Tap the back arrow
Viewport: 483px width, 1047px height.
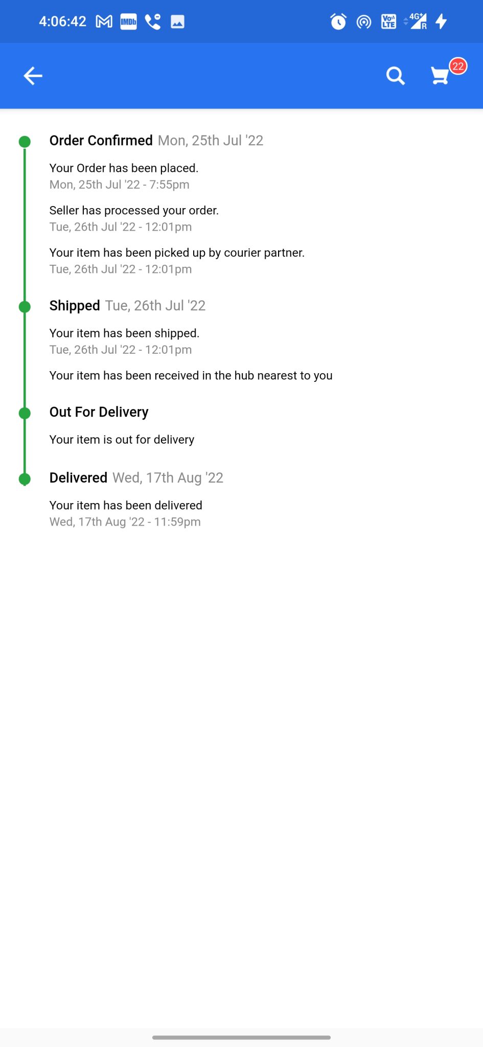(33, 76)
